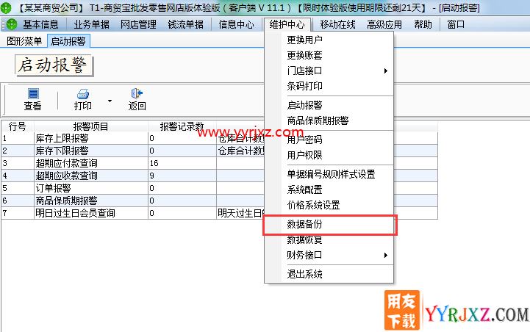Image resolution: width=530 pixels, height=332 pixels.
Task: Open the 信息中心 menu
Action: [236, 24]
